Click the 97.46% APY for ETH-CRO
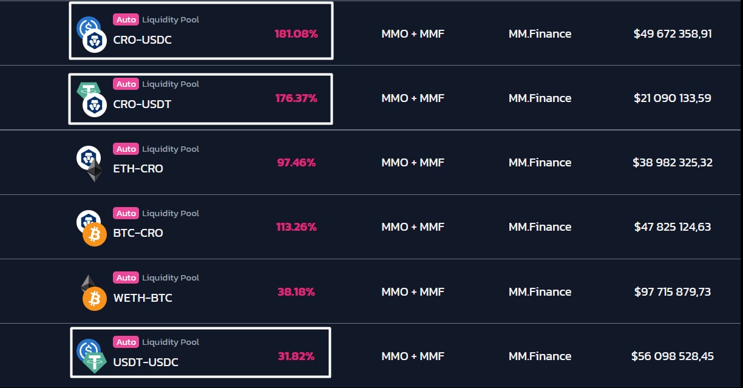The height and width of the screenshot is (388, 743). [x=296, y=163]
